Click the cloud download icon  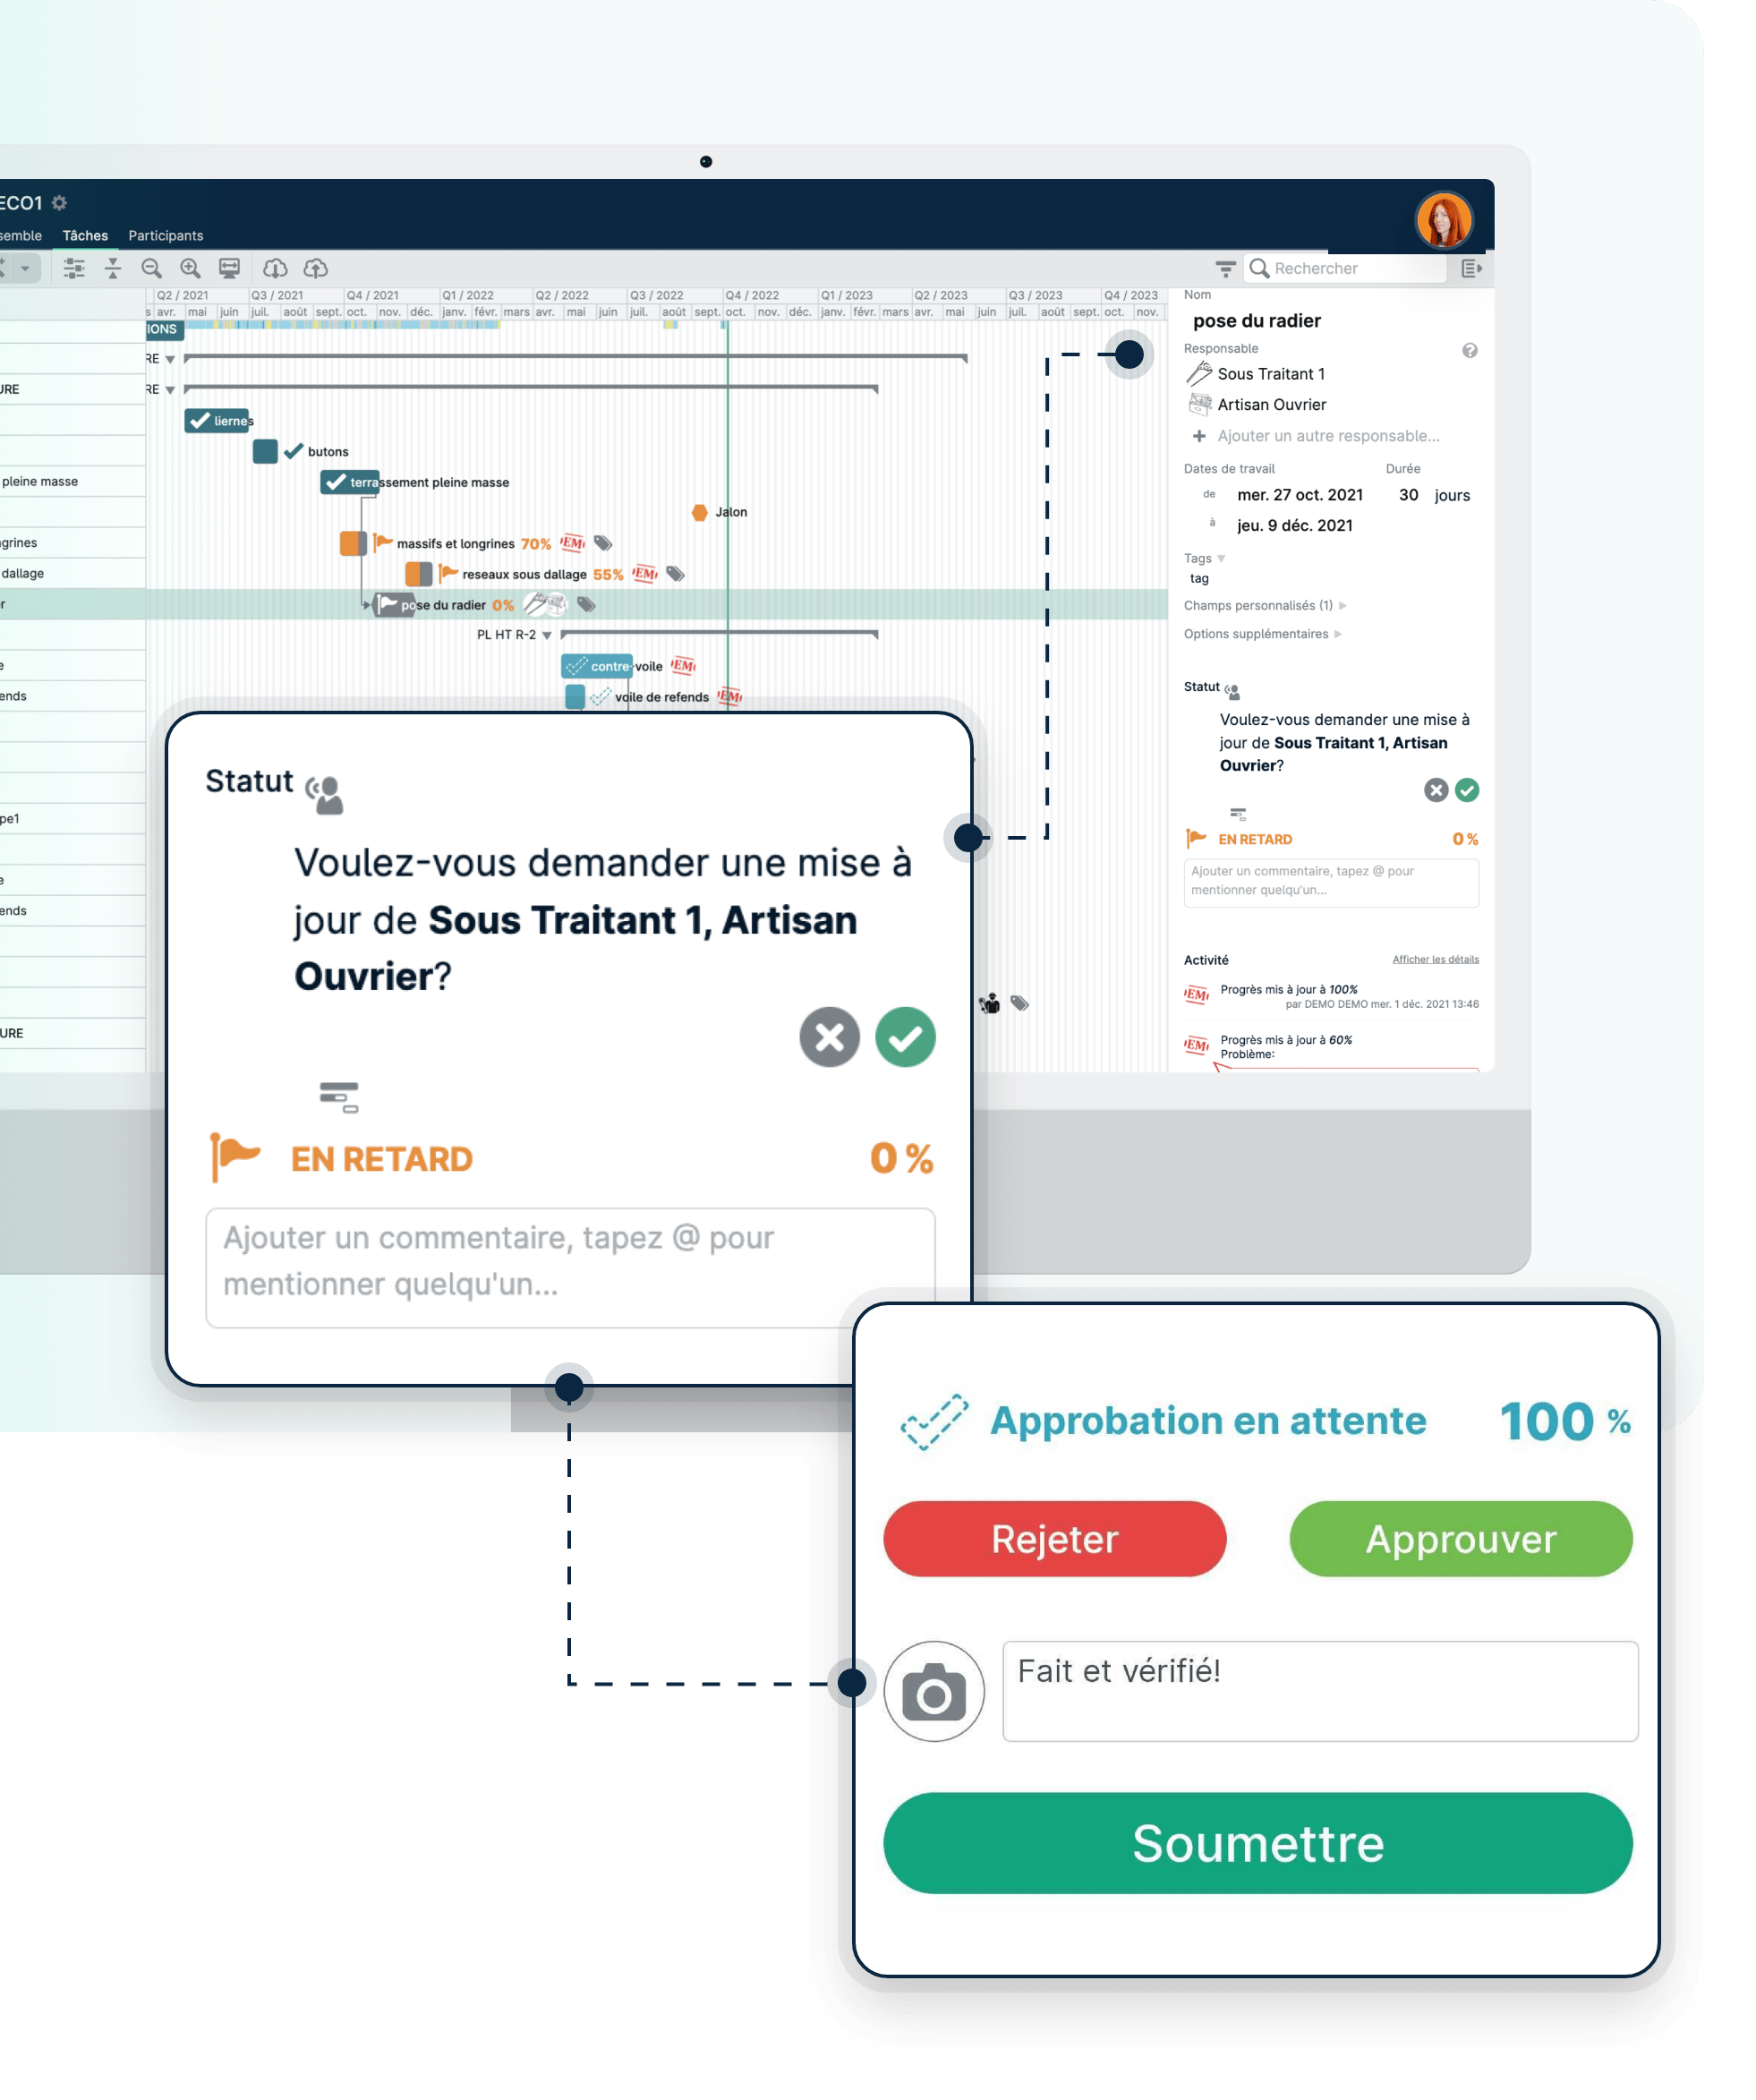(275, 268)
